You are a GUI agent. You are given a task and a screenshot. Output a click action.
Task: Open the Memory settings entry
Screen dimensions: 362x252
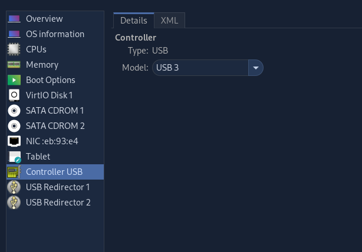[55, 65]
